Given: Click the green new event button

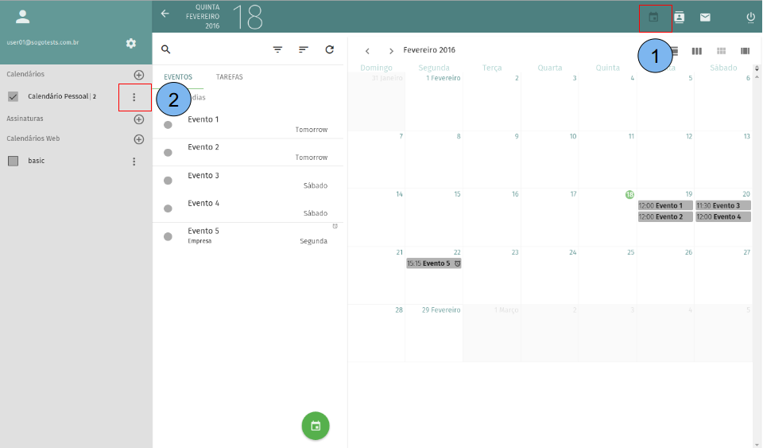Looking at the screenshot, I should [x=316, y=426].
